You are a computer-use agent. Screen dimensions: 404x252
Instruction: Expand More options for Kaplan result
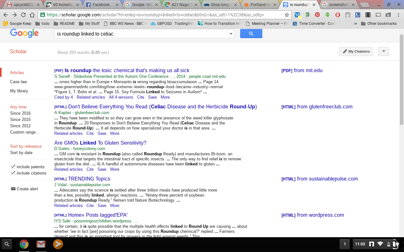click(x=115, y=133)
